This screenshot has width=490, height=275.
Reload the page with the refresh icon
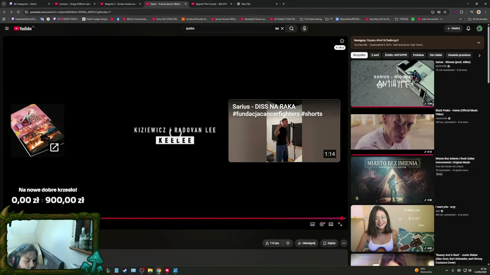pyautogui.click(x=18, y=12)
